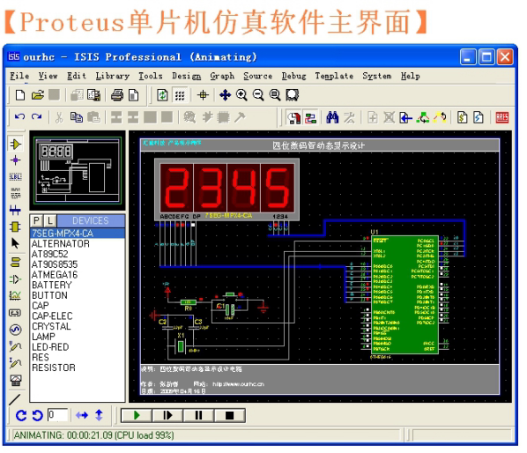
Task: Select AT89C52 in devices list
Action: (x=78, y=254)
